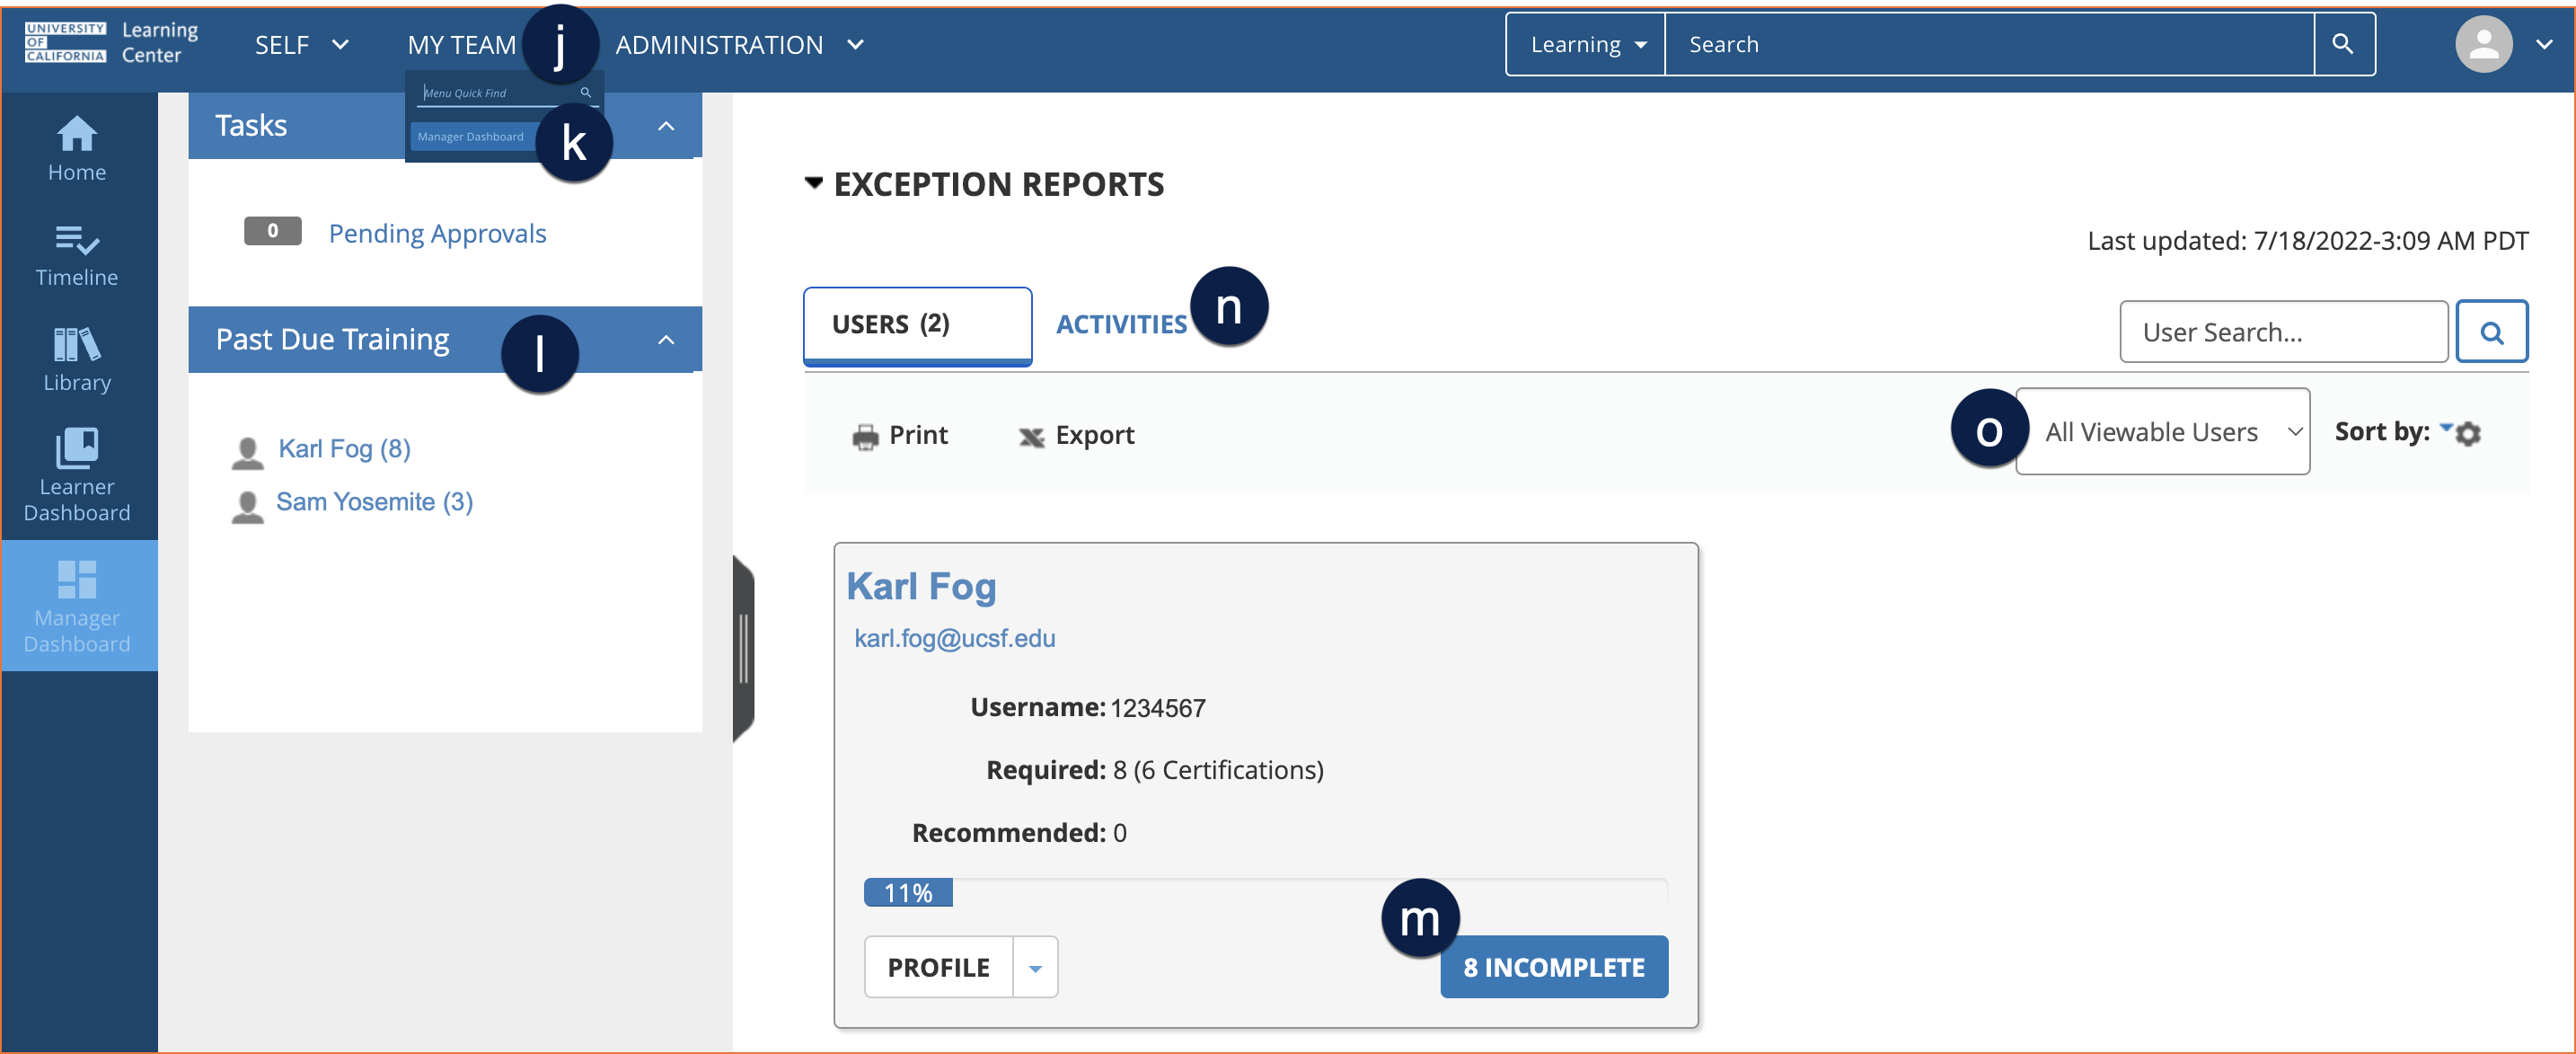Open the account menu chevron beside the avatar

2544,45
